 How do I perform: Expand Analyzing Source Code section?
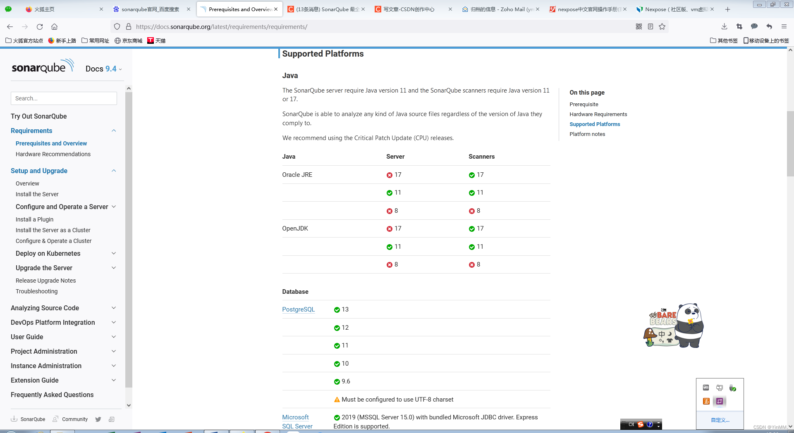tap(114, 308)
